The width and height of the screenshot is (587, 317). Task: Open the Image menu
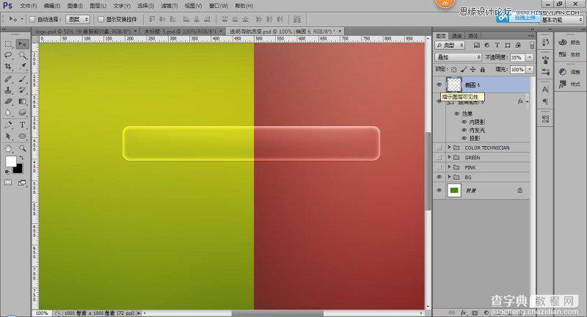[75, 6]
